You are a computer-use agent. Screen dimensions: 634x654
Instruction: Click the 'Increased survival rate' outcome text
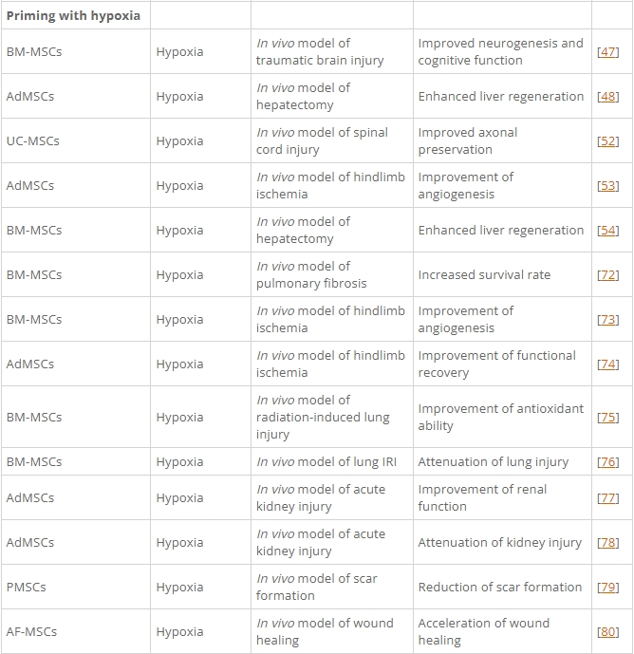click(484, 274)
